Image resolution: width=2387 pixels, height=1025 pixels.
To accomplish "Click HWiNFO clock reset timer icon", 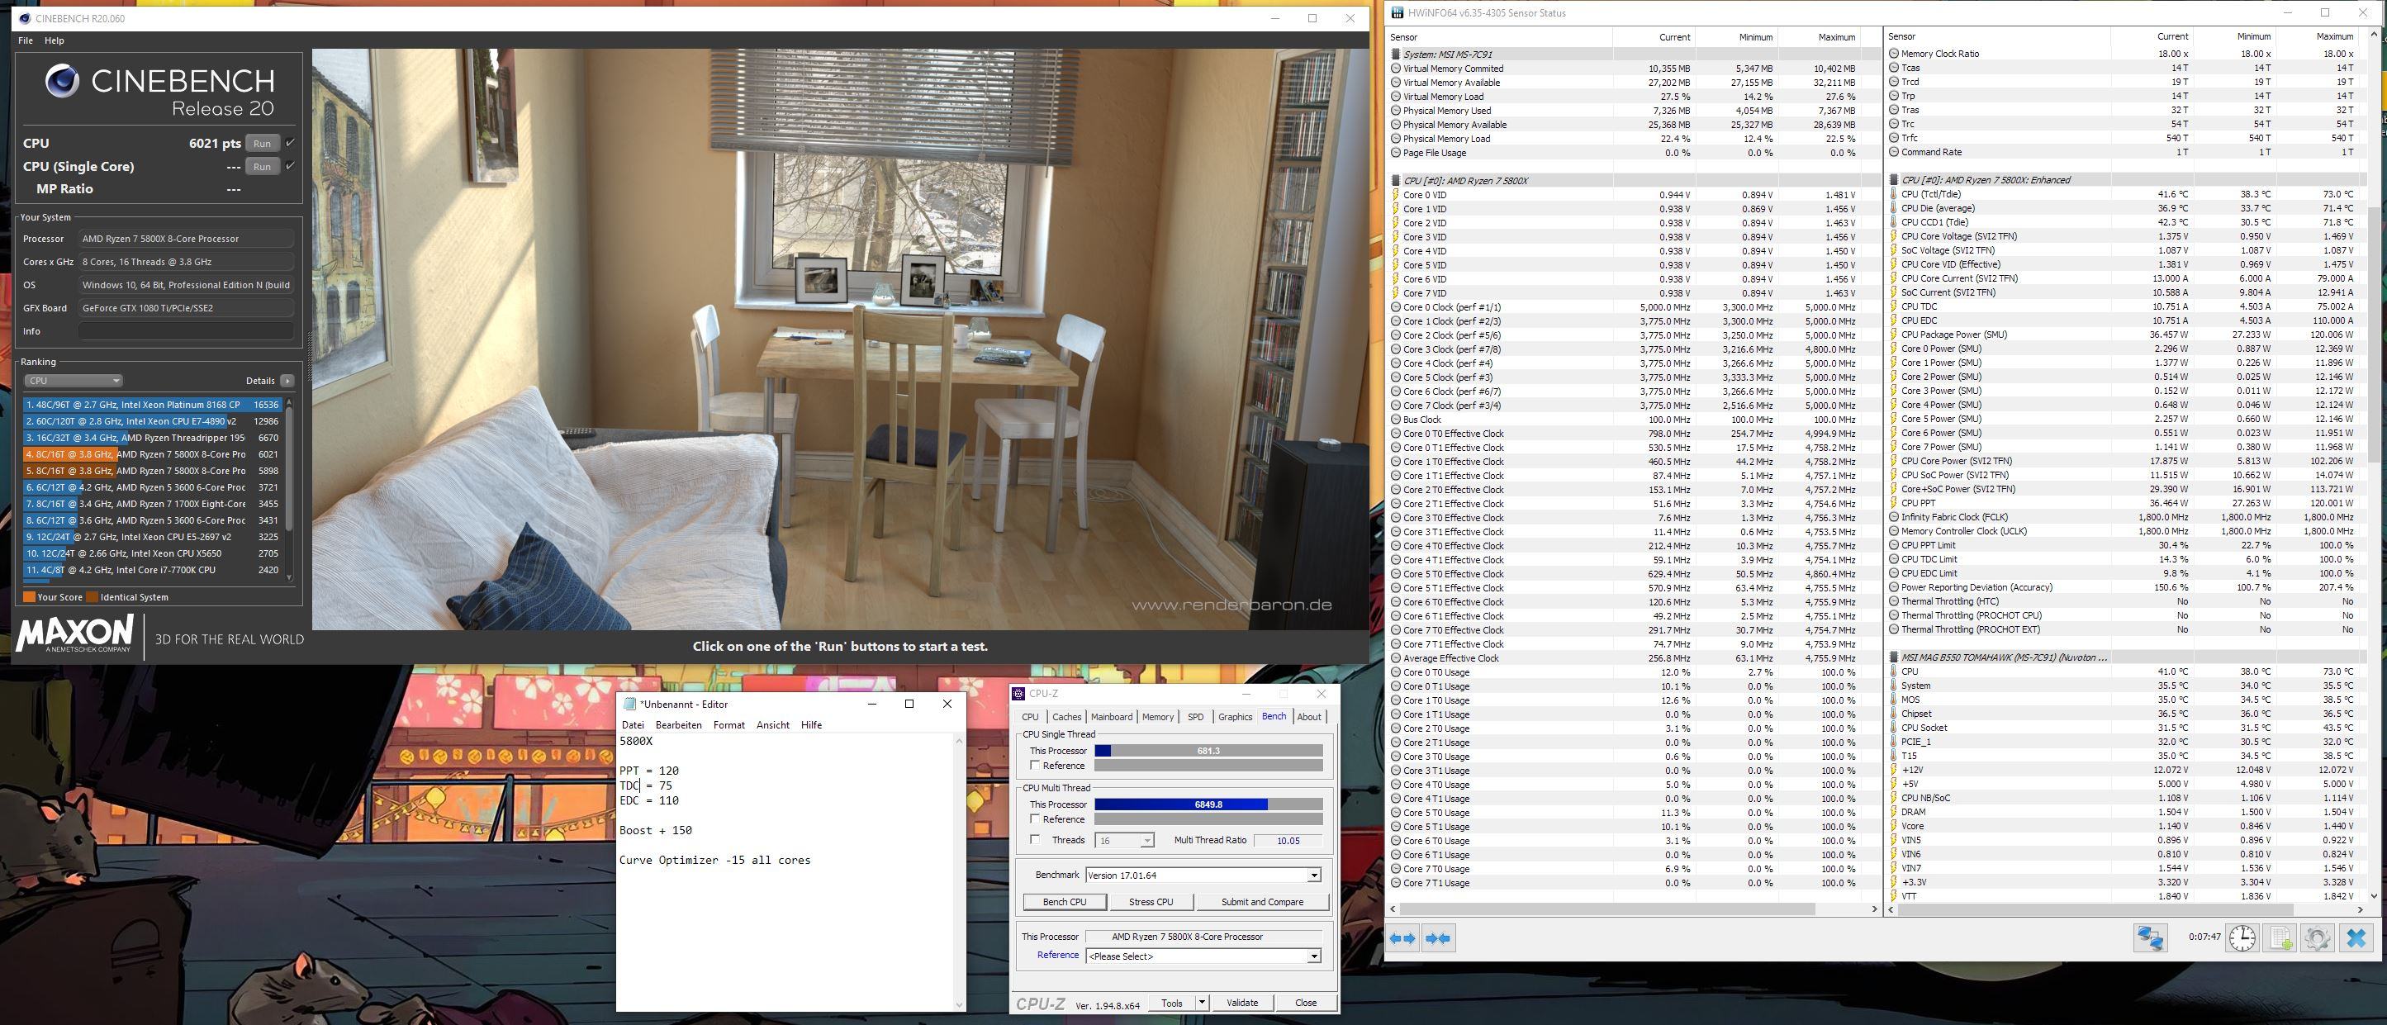I will [x=2242, y=937].
